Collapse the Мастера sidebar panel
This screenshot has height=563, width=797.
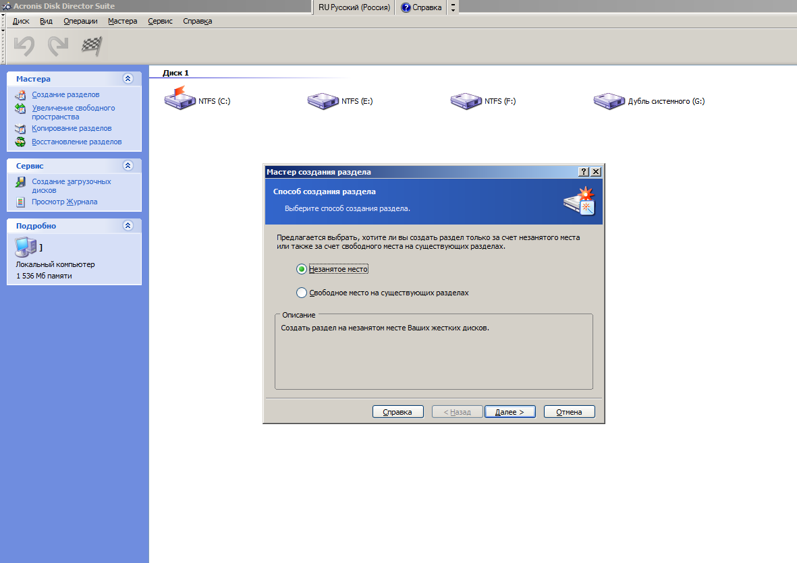[x=128, y=79]
